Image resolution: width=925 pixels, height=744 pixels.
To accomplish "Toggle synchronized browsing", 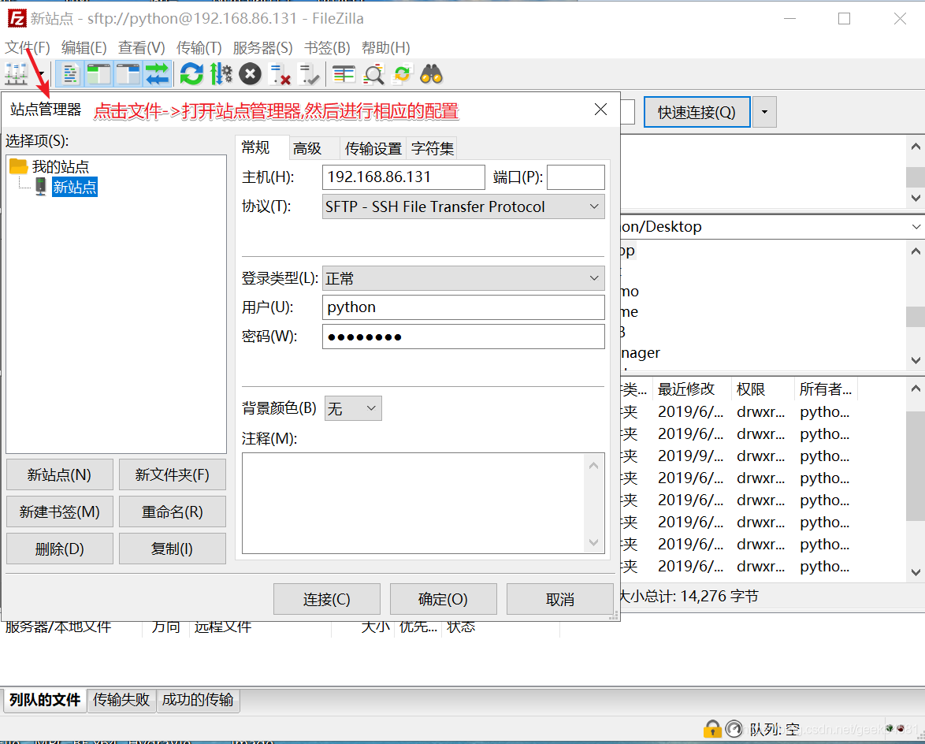I will pyautogui.click(x=403, y=73).
